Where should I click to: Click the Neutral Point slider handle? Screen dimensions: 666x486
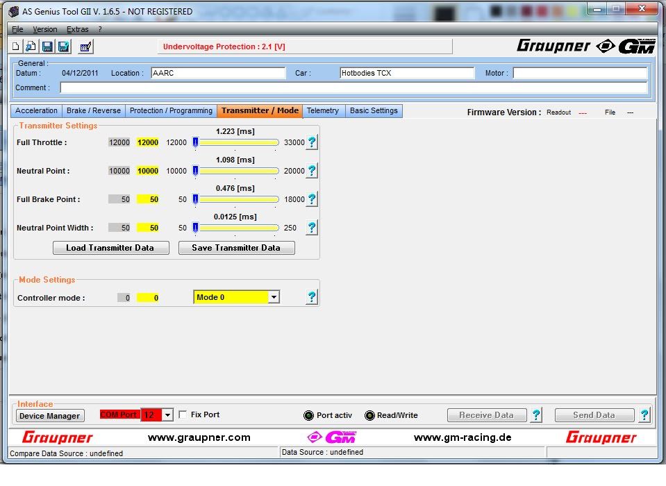(x=195, y=171)
